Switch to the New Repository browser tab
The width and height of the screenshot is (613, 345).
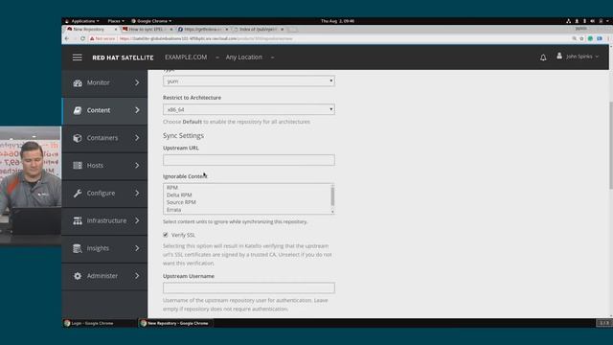click(91, 30)
